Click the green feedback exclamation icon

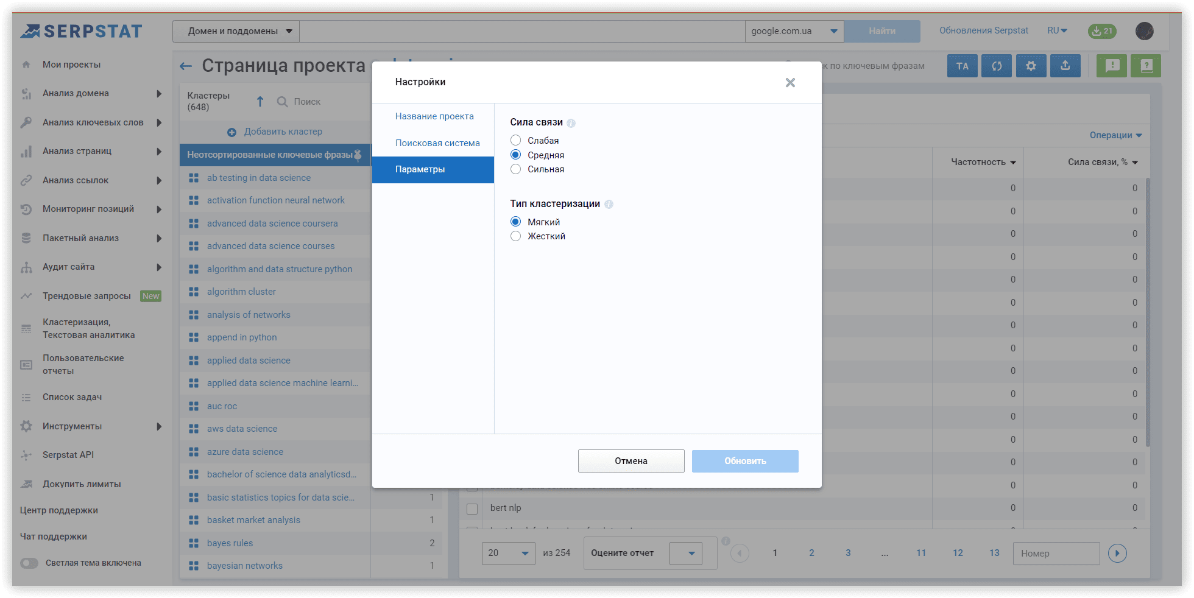pyautogui.click(x=1112, y=66)
